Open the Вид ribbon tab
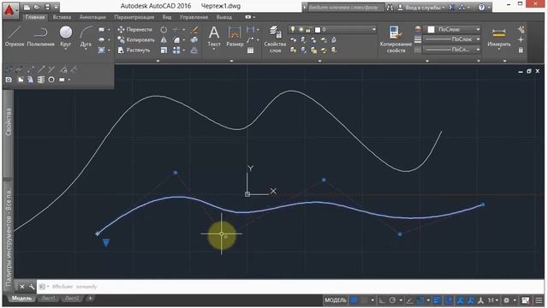The image size is (548, 308). pos(167,17)
